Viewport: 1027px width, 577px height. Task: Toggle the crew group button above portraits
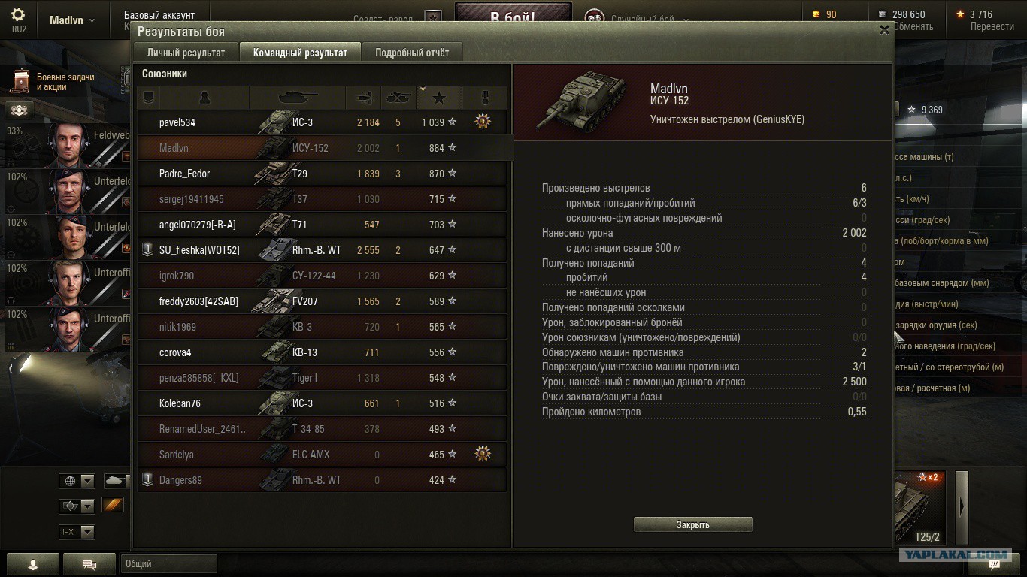tap(19, 110)
